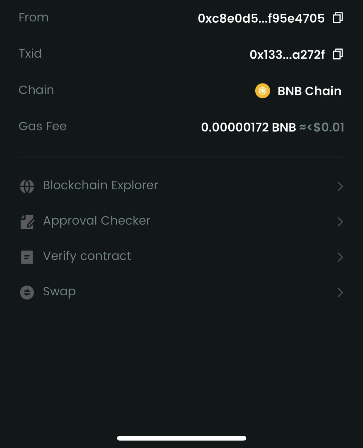The image size is (363, 448).
Task: Tap the 0x133...a272f transaction ID
Action: 287,55
